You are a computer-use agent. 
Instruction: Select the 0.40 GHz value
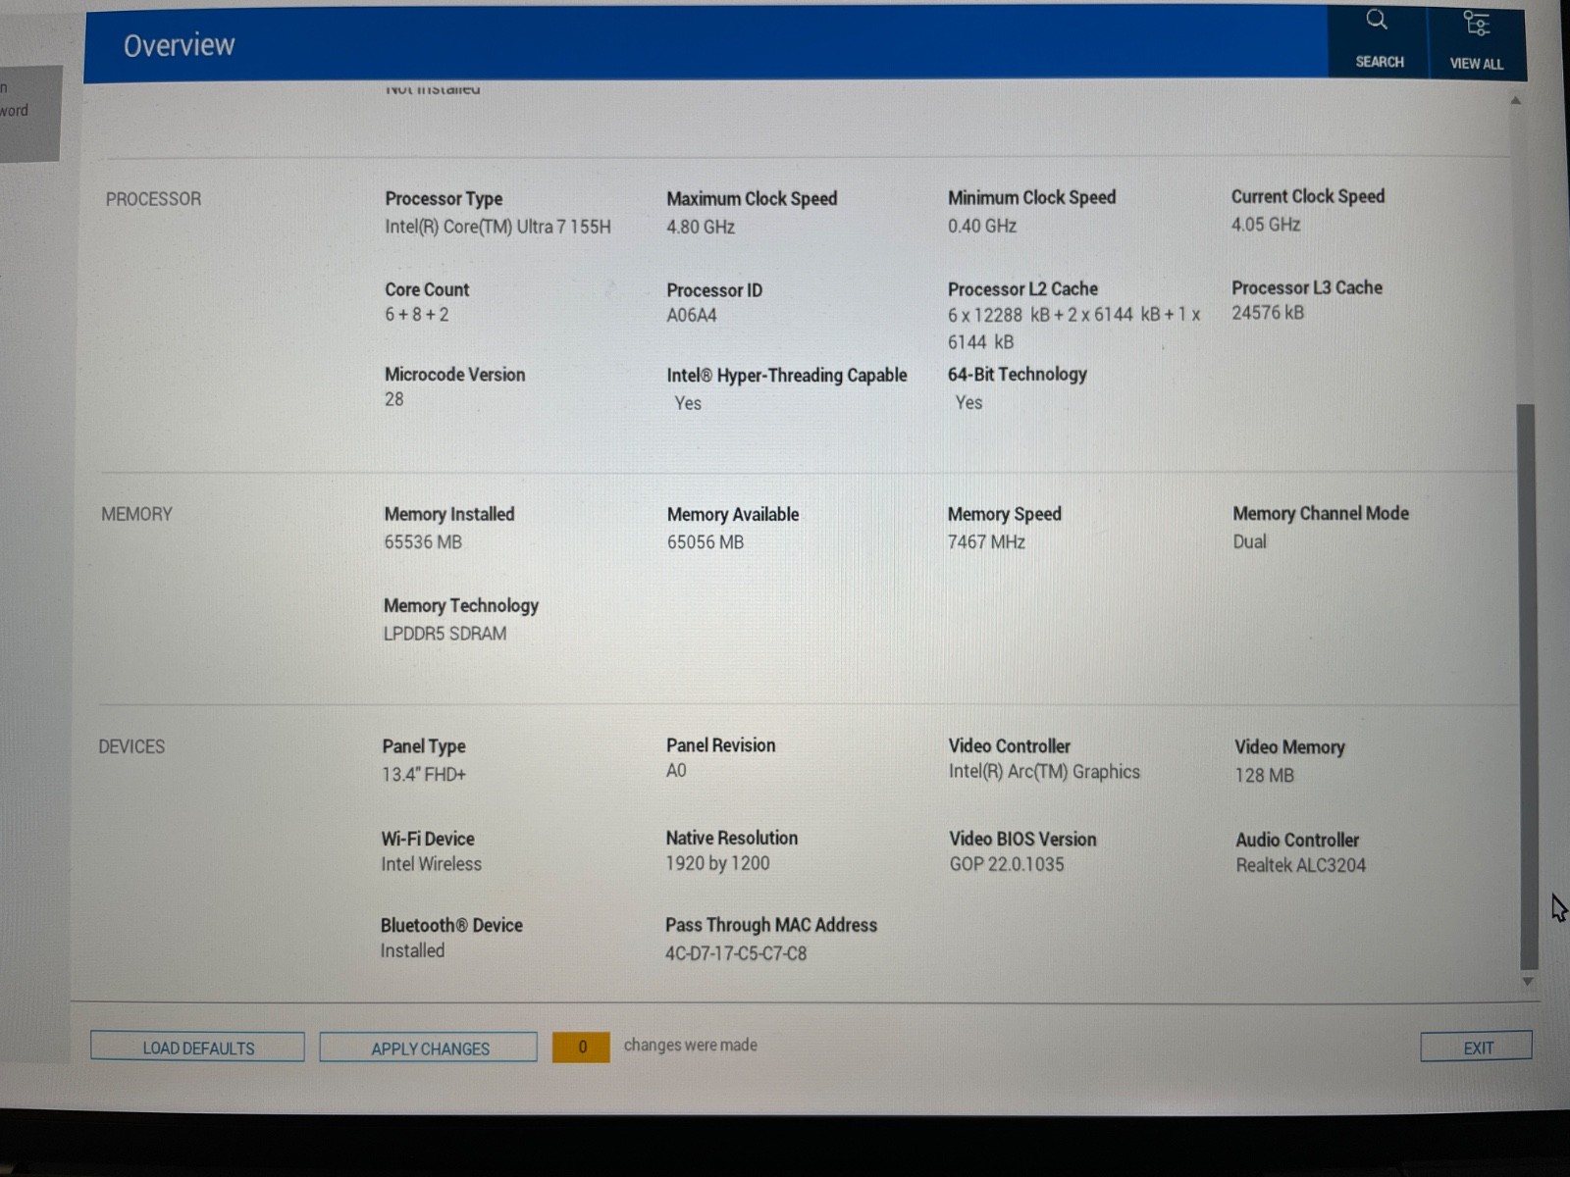point(982,226)
